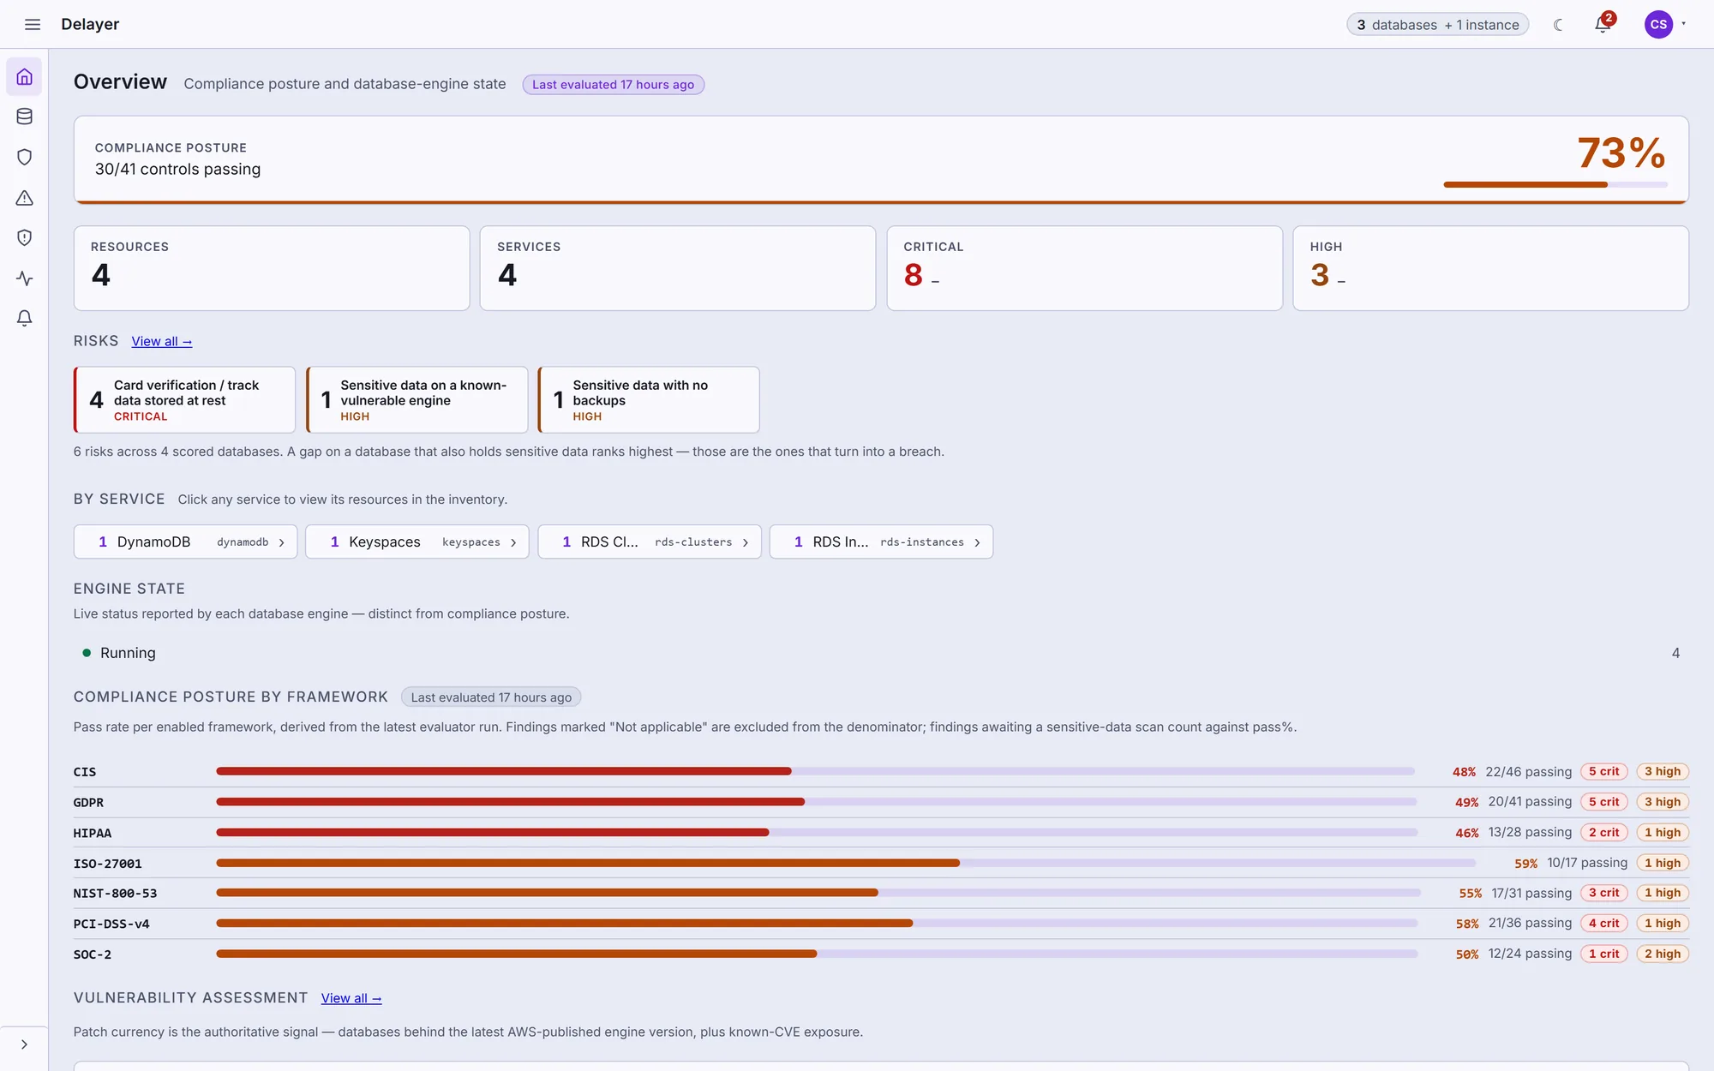Click the 3 databases + 1 instance pill
Image resolution: width=1714 pixels, height=1071 pixels.
pos(1437,25)
